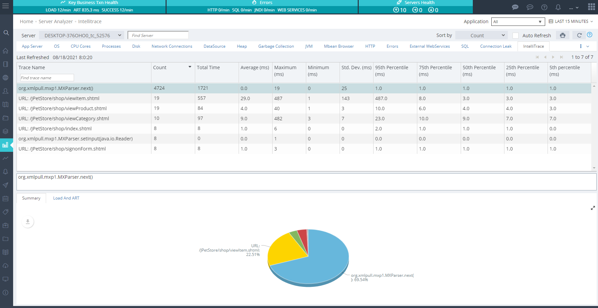Click the search magnifier in sidebar
The width and height of the screenshot is (598, 308).
point(6,33)
